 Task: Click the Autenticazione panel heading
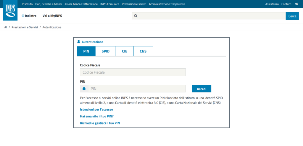point(92,42)
